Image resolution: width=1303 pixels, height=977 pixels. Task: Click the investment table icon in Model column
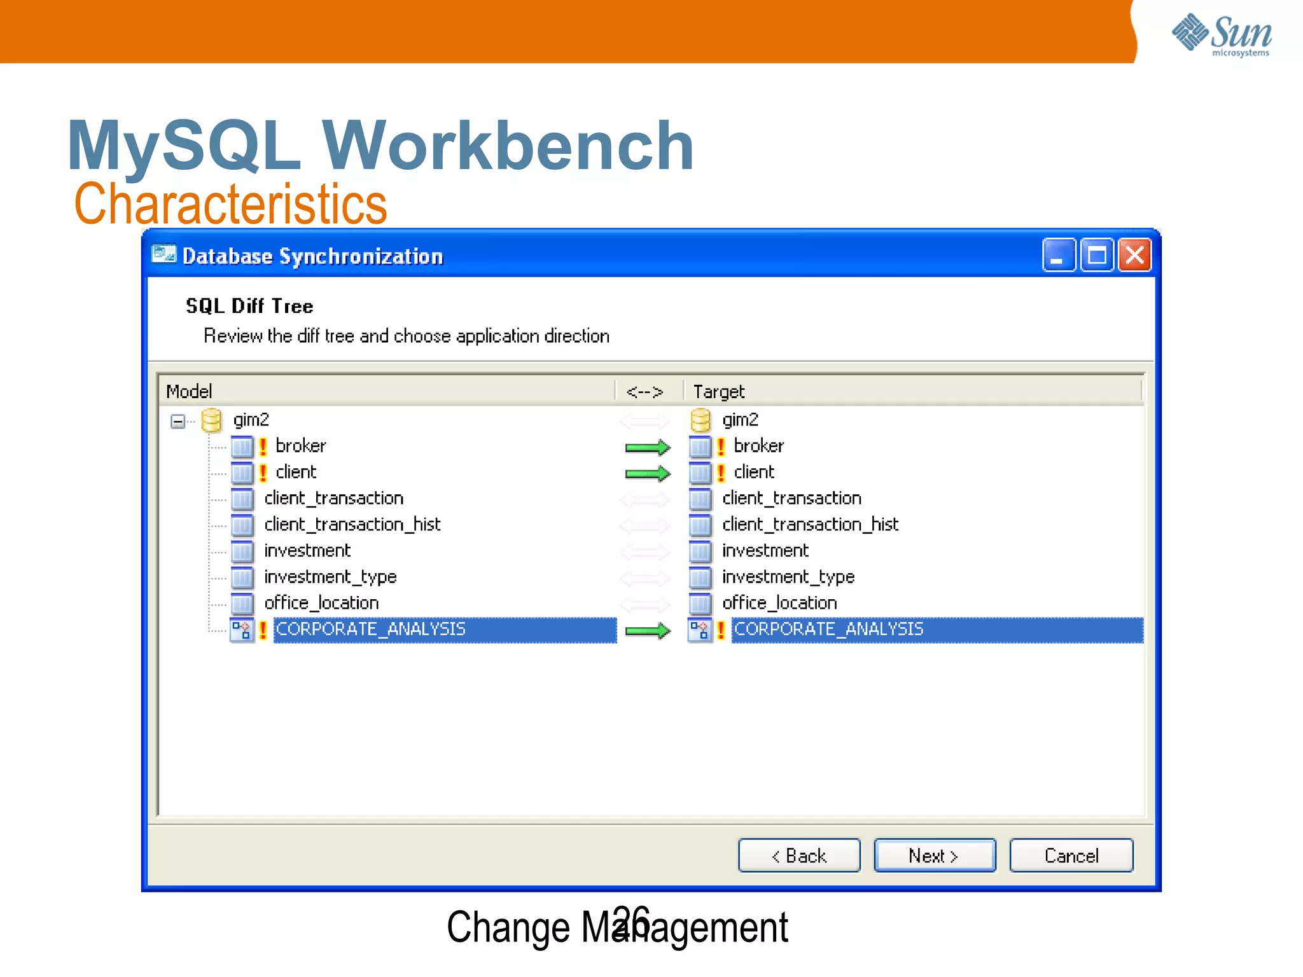(x=242, y=551)
